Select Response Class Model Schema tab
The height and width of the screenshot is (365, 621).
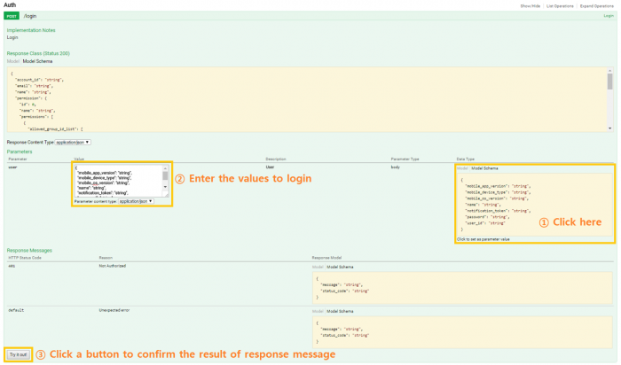pos(36,61)
